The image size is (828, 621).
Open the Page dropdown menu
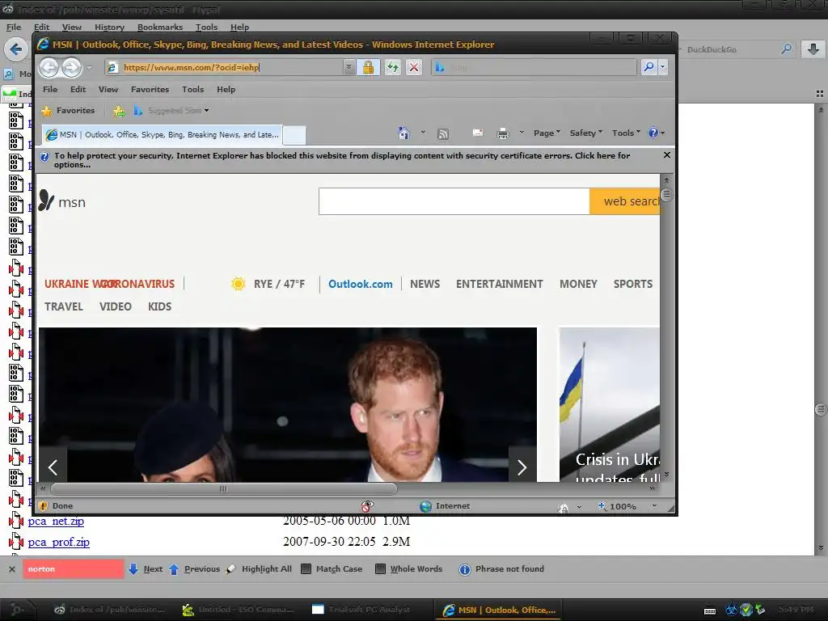(547, 133)
